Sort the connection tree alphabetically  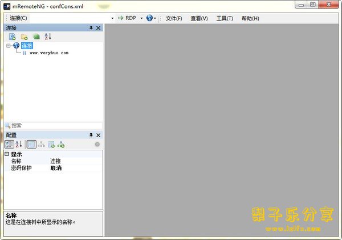[x=48, y=36]
